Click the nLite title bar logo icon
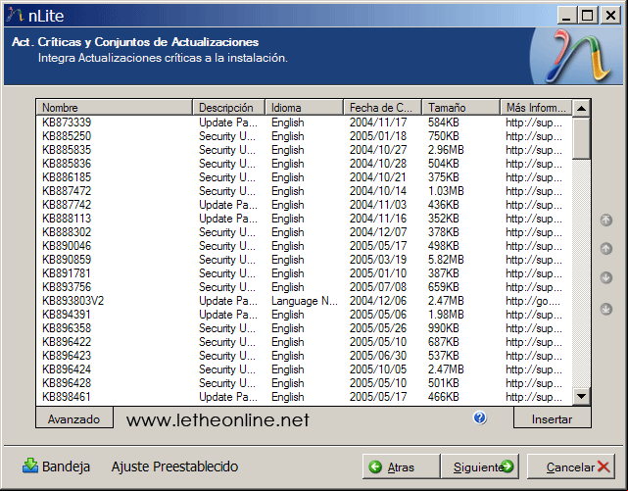The width and height of the screenshot is (628, 491). click(15, 15)
